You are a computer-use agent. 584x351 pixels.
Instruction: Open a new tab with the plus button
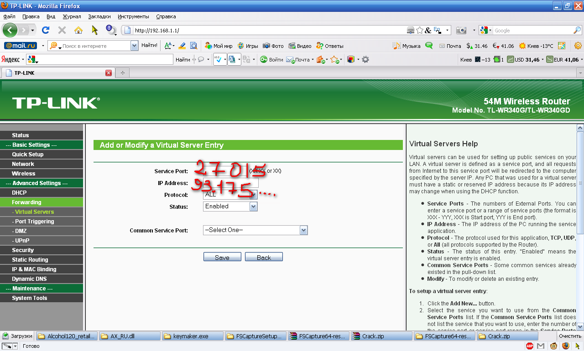pos(122,73)
